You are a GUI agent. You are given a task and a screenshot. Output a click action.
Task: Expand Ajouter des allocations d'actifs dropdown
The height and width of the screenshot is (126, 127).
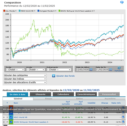pos(25,82)
